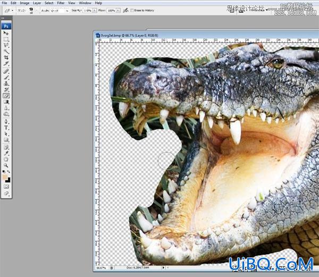Select the Clone Stamp tool
The height and width of the screenshot is (277, 319).
tap(6, 83)
